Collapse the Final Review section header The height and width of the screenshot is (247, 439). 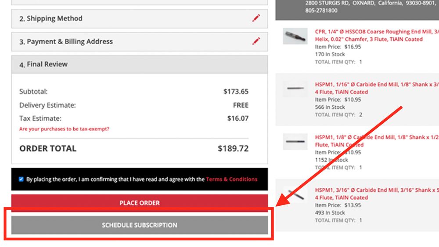point(140,64)
